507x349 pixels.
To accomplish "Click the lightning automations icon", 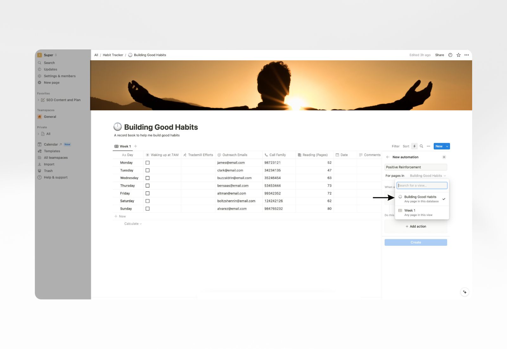I will 414,146.
